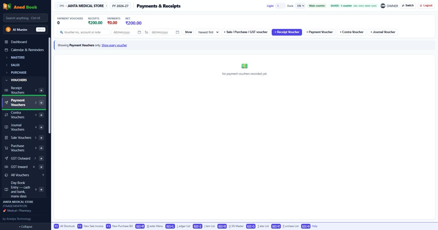Image resolution: width=438 pixels, height=230 pixels.
Task: Open the AI Munim assistant
Action: point(25,29)
